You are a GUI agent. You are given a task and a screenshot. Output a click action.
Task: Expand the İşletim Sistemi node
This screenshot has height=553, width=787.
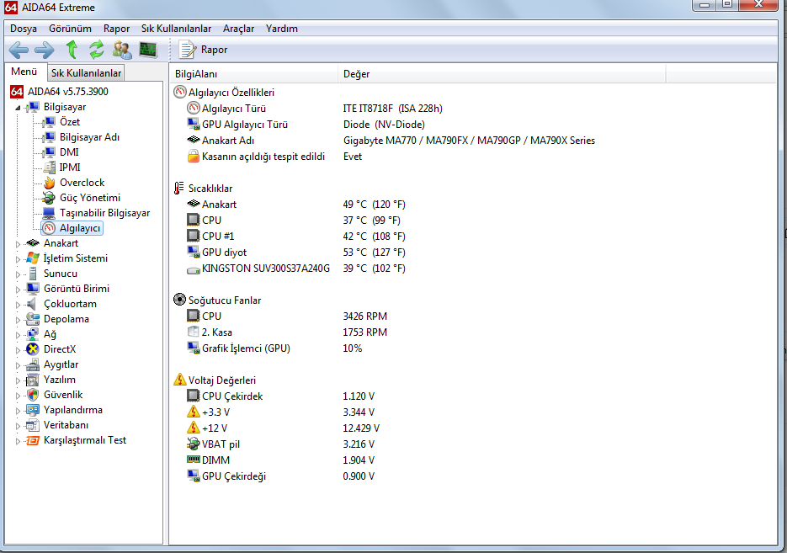[18, 259]
